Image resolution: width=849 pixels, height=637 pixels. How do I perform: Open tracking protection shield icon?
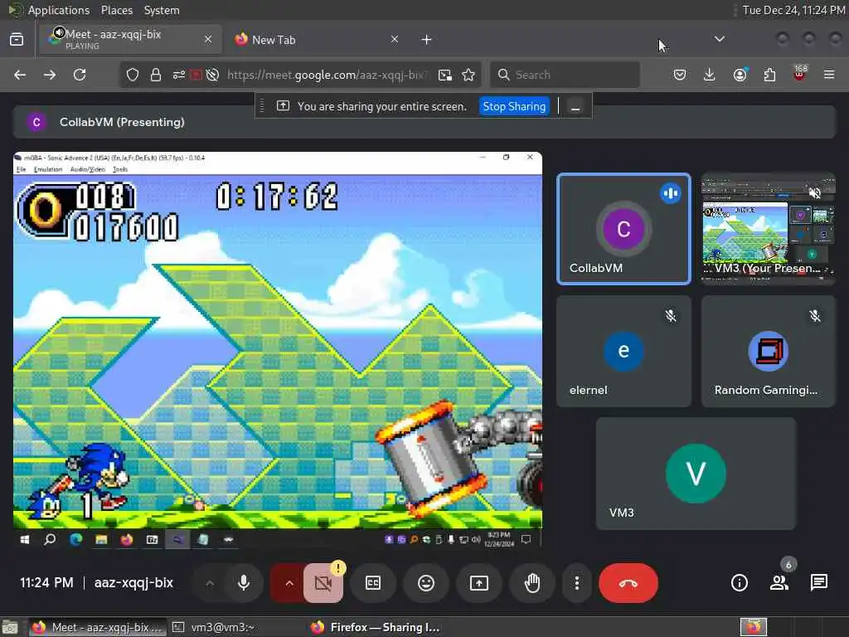point(132,75)
